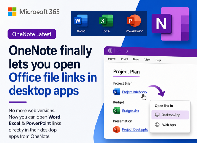
Task: Click the large OneNote logo
Action: [170, 24]
